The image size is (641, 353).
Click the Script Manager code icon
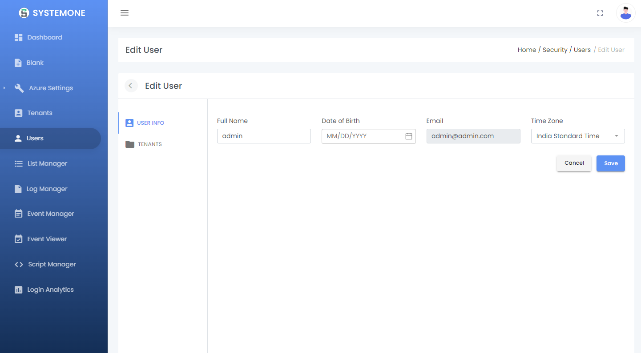19,265
